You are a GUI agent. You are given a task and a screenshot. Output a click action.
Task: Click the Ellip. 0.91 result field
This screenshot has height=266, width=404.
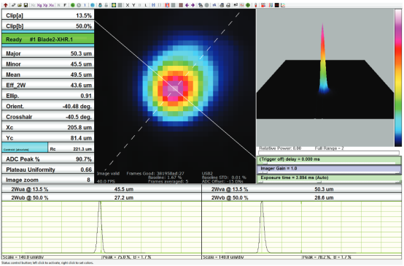click(x=48, y=96)
